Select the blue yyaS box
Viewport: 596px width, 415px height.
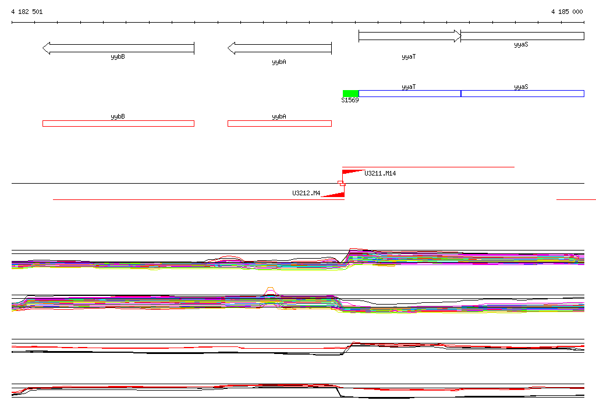coord(522,94)
